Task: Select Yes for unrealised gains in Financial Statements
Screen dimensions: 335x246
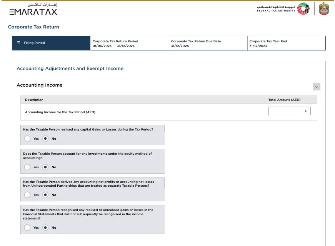Action: pyautogui.click(x=27, y=228)
